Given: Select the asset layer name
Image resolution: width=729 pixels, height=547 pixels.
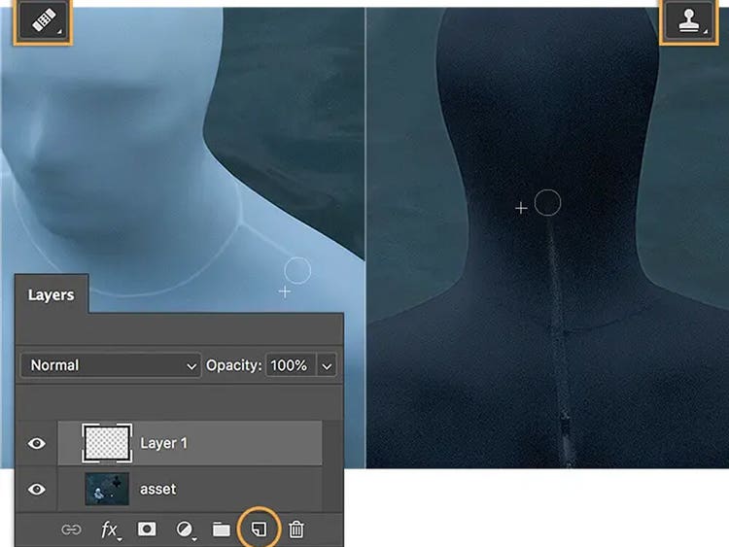Looking at the screenshot, I should point(158,490).
